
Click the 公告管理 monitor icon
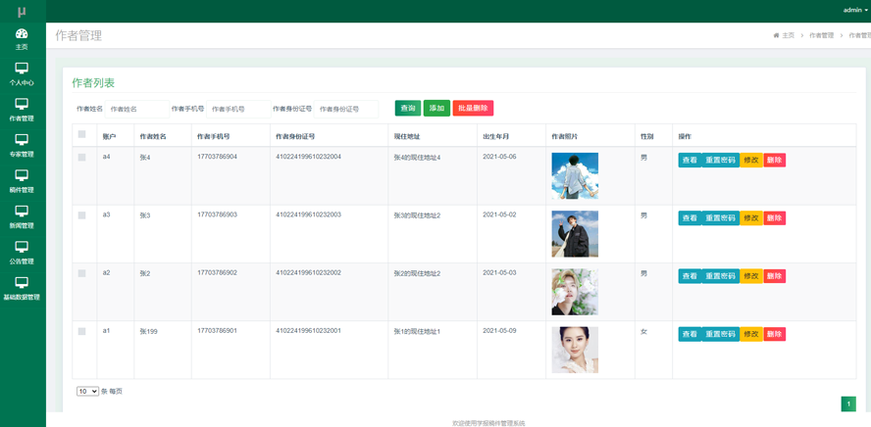[22, 246]
